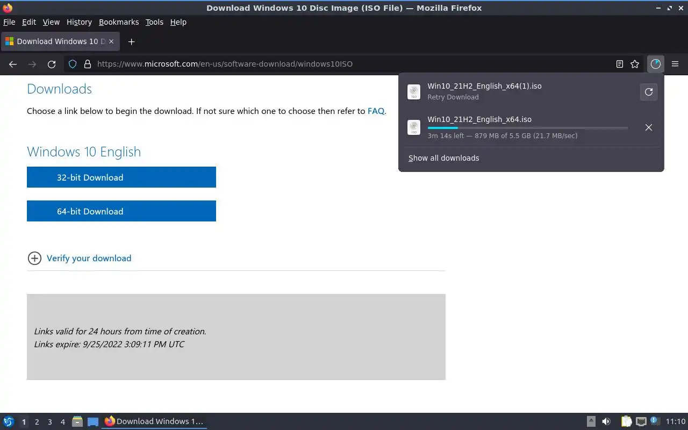Click the Firefox taskbar window button
The width and height of the screenshot is (688, 430).
tap(155, 421)
